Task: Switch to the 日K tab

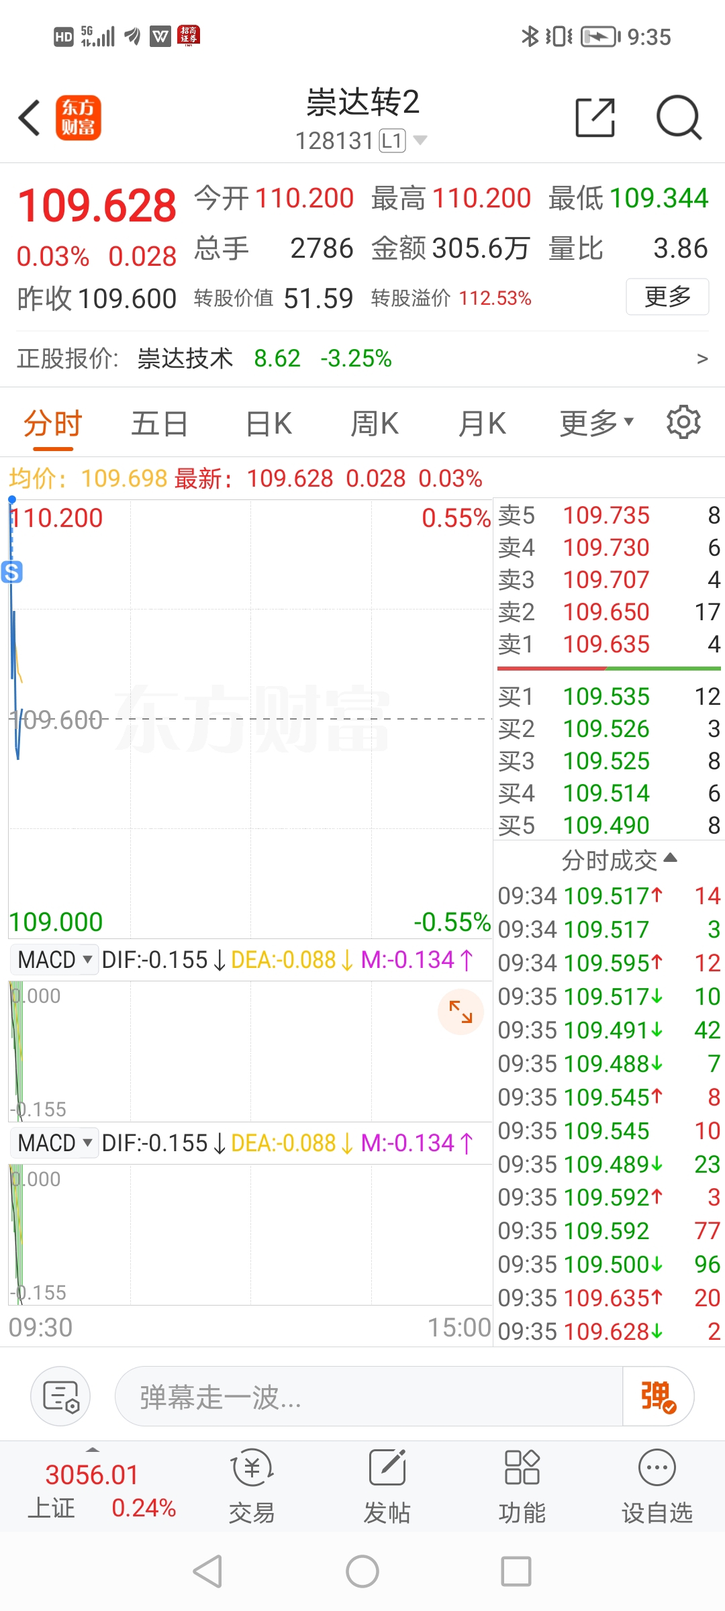Action: pos(269,424)
